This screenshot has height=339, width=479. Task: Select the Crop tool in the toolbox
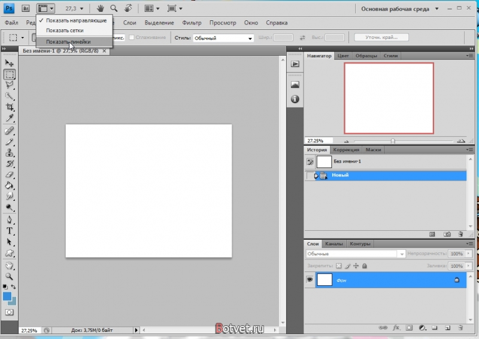point(10,107)
